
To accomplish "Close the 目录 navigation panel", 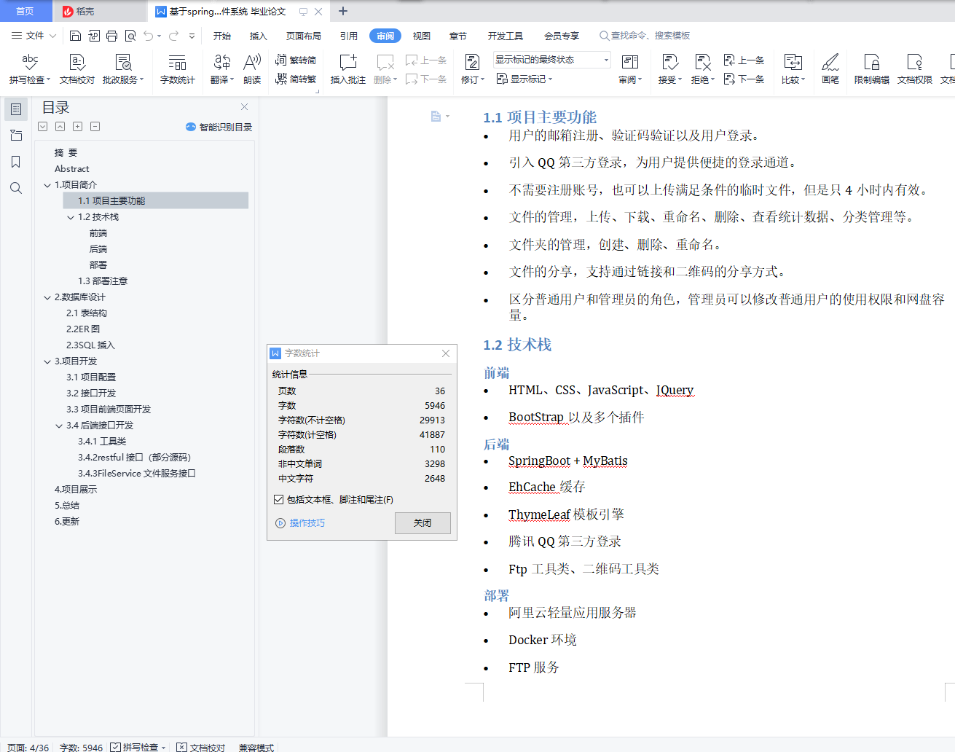I will click(245, 107).
